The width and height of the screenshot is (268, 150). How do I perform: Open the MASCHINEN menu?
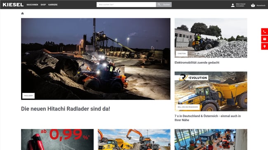point(32,5)
